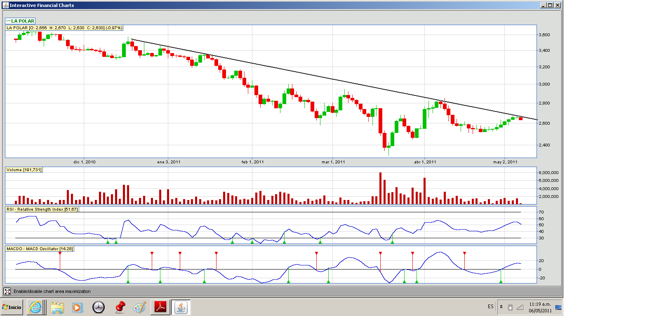The image size is (645, 316).
Task: Open the network signal tray icon
Action: pos(520,307)
